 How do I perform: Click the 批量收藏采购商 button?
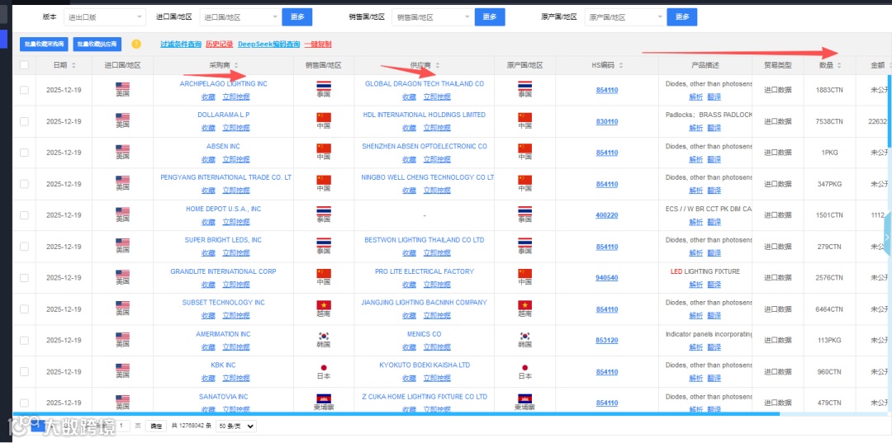pos(43,44)
